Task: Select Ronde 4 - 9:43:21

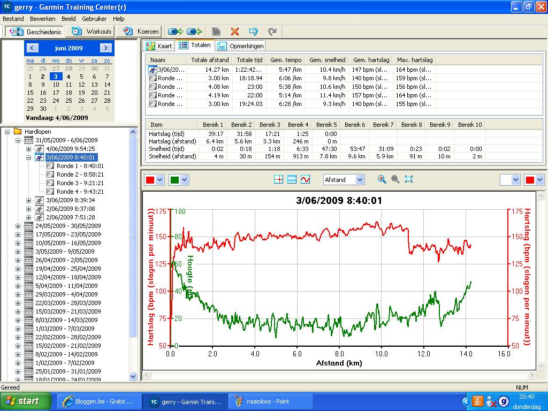Action: pyautogui.click(x=80, y=192)
